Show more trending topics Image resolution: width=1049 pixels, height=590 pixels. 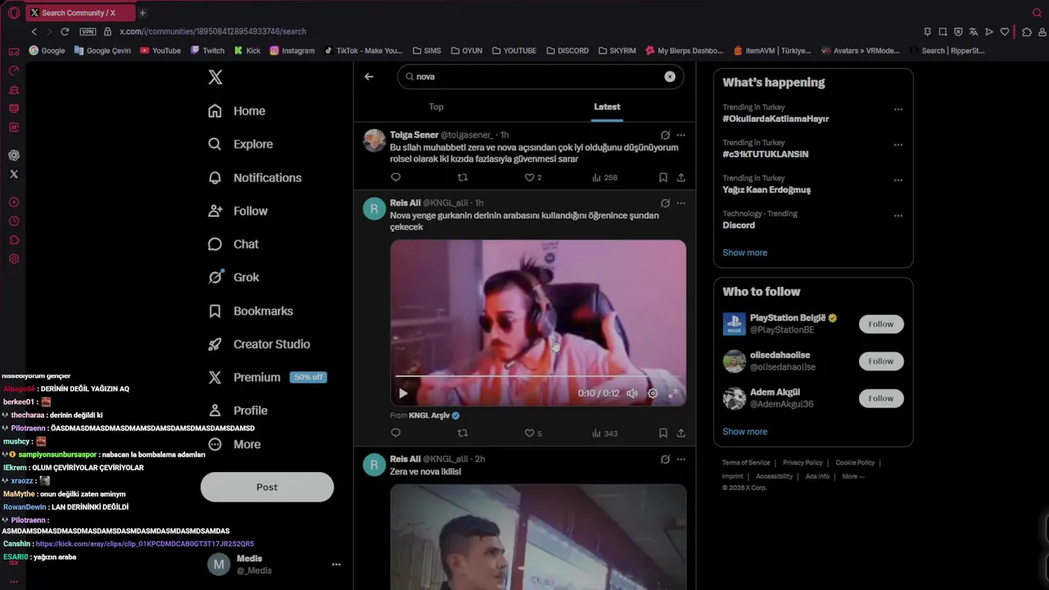(x=745, y=252)
